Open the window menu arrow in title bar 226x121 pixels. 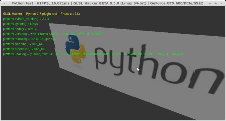coord(4,3)
